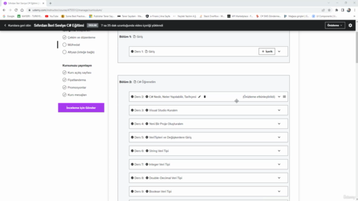
Task: Click the + İçerik button on Ders 1
Action: coord(267,51)
